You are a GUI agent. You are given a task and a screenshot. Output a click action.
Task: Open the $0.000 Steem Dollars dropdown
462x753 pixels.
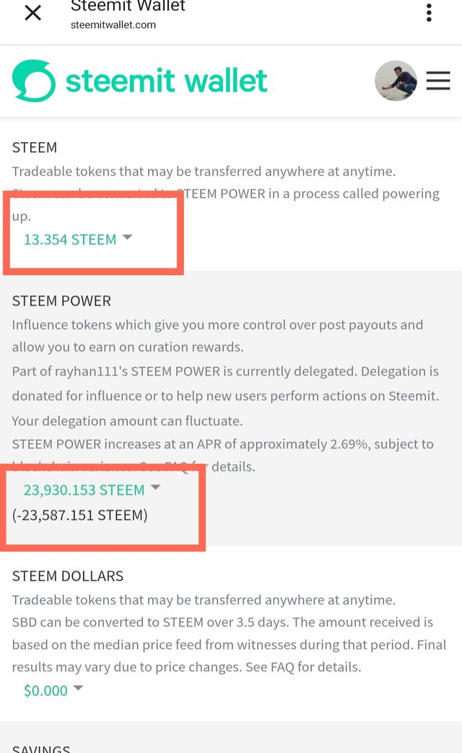coord(45,691)
